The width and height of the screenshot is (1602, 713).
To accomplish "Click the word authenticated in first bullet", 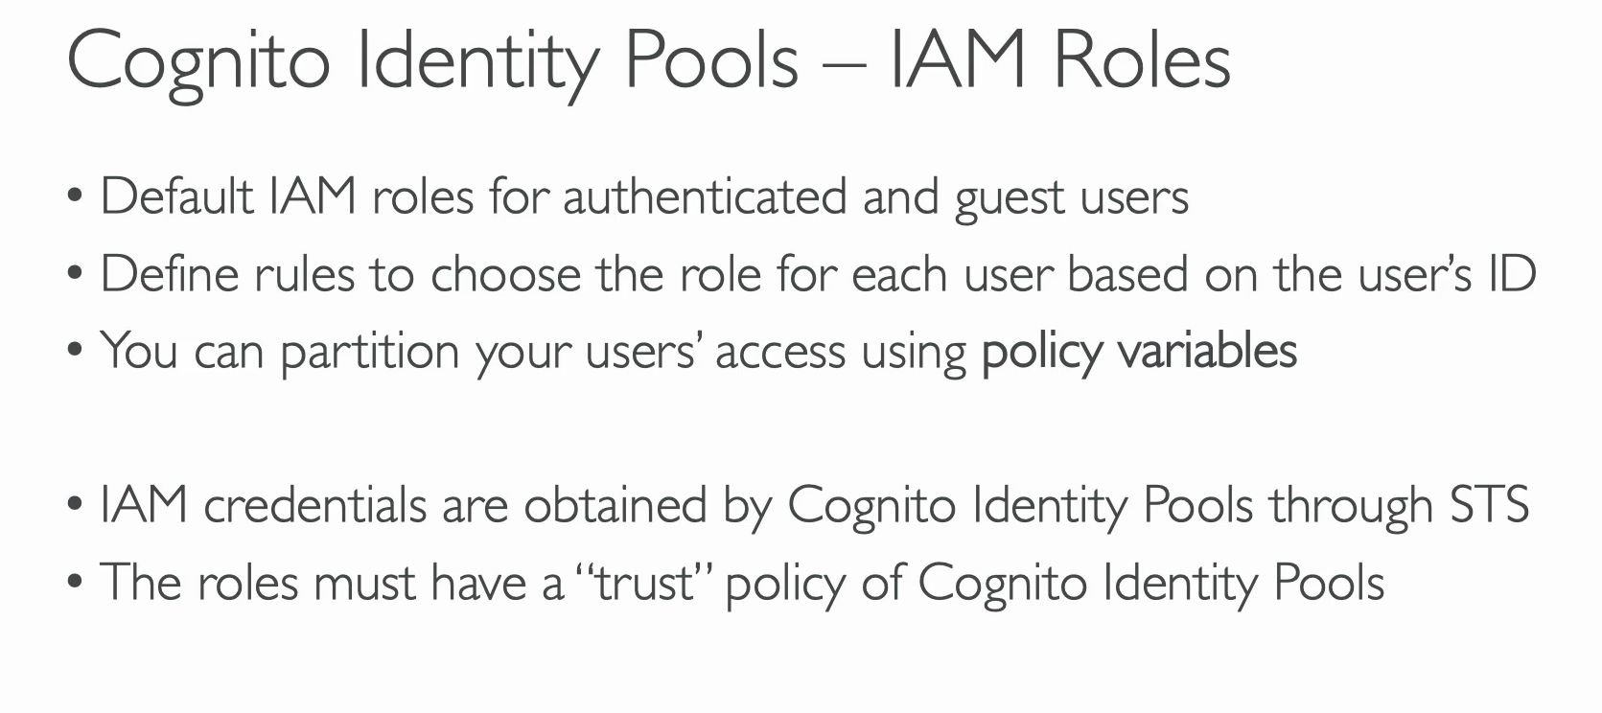I will tap(705, 196).
